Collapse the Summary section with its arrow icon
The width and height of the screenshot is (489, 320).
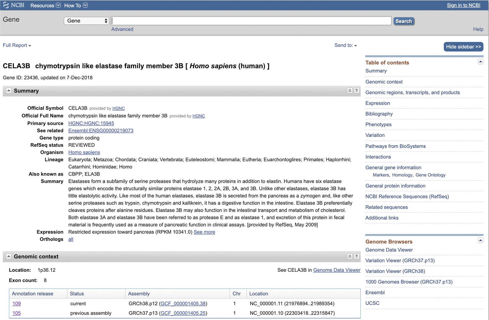[x=9, y=90]
